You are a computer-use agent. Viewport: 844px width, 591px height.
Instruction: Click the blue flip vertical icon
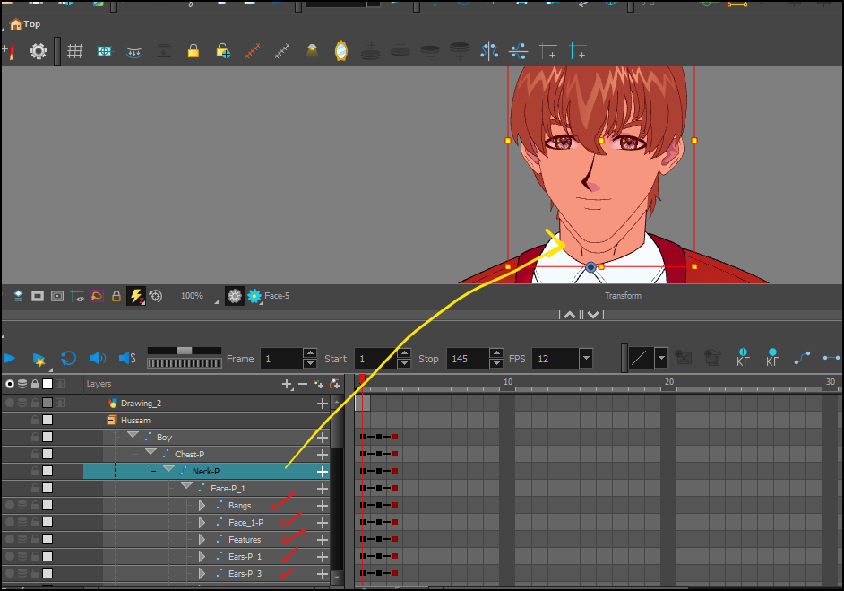pyautogui.click(x=519, y=52)
